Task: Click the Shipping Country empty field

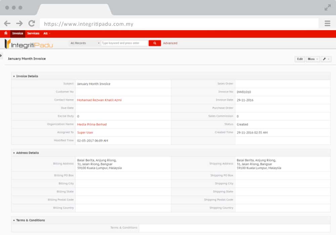Action: point(283,208)
